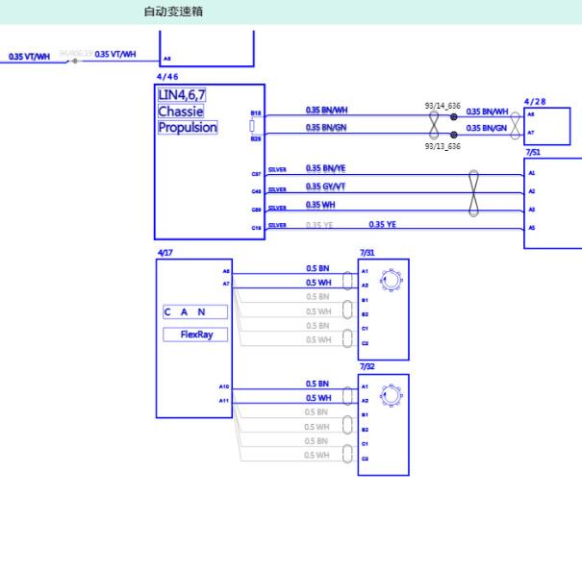582x572 pixels.
Task: Select the 93/14_636 splice point dot
Action: pos(453,117)
